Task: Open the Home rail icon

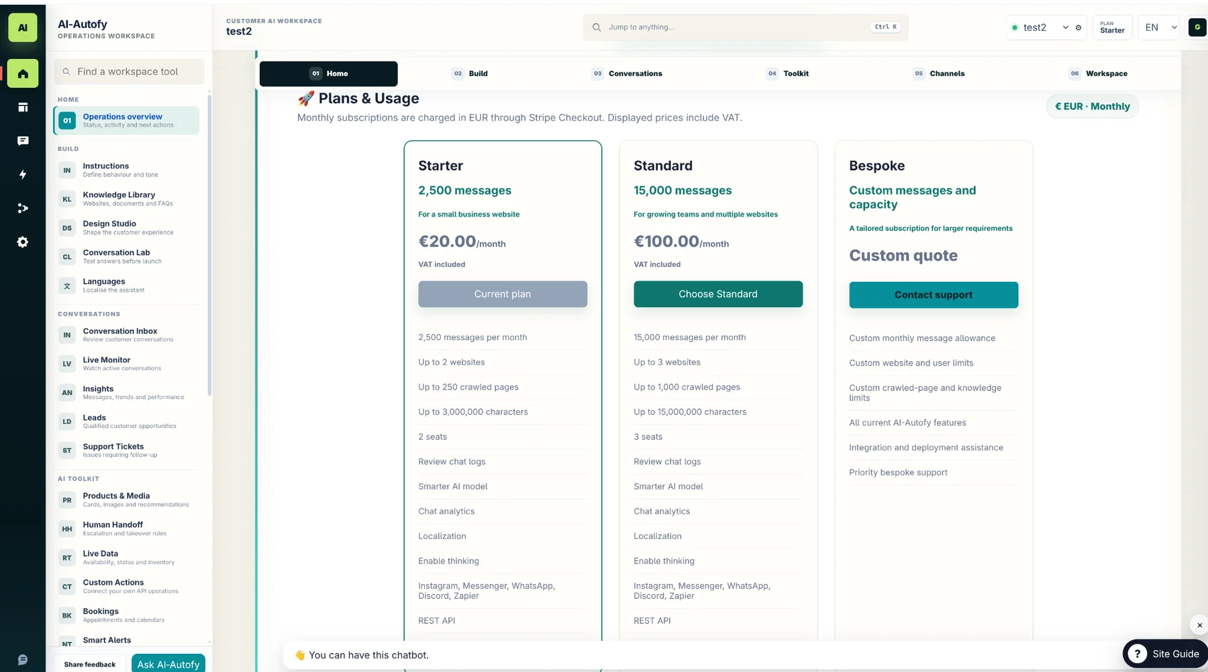Action: [x=23, y=74]
